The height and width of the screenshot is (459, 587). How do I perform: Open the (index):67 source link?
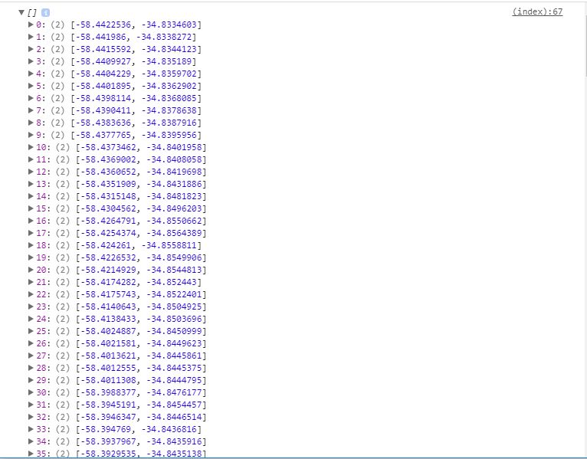click(x=537, y=12)
